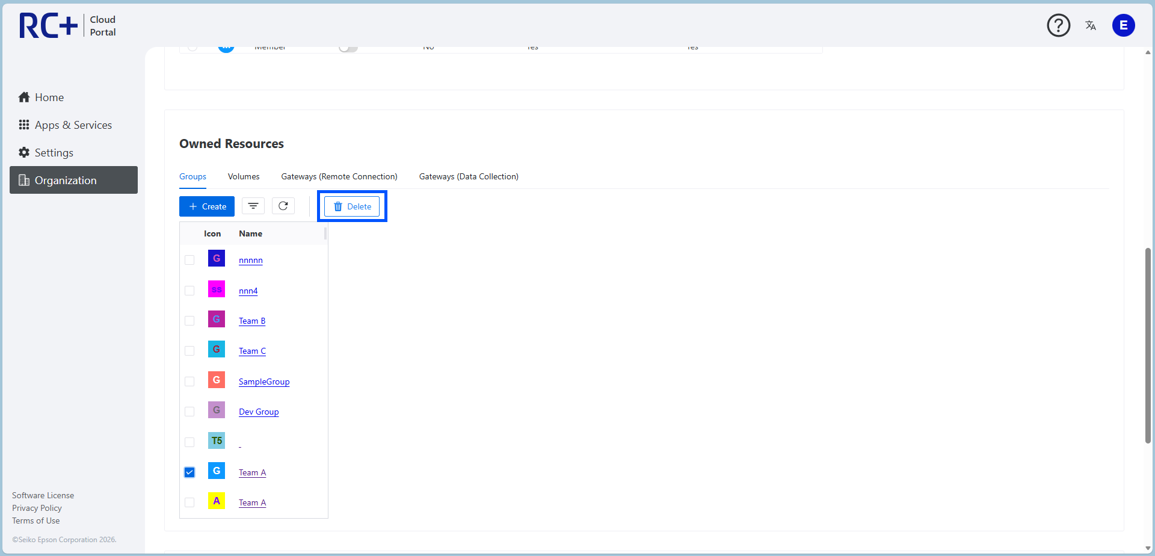Switch to Gateways (Remote Connection) tab

pyautogui.click(x=339, y=176)
